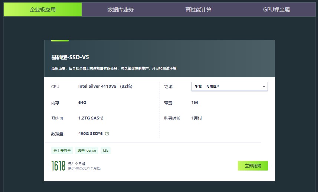
Task: Click the 云上专有云 tag
Action: pos(62,150)
